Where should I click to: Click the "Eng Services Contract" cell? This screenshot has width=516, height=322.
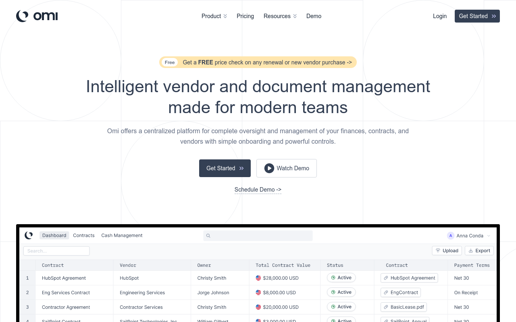tap(66, 293)
